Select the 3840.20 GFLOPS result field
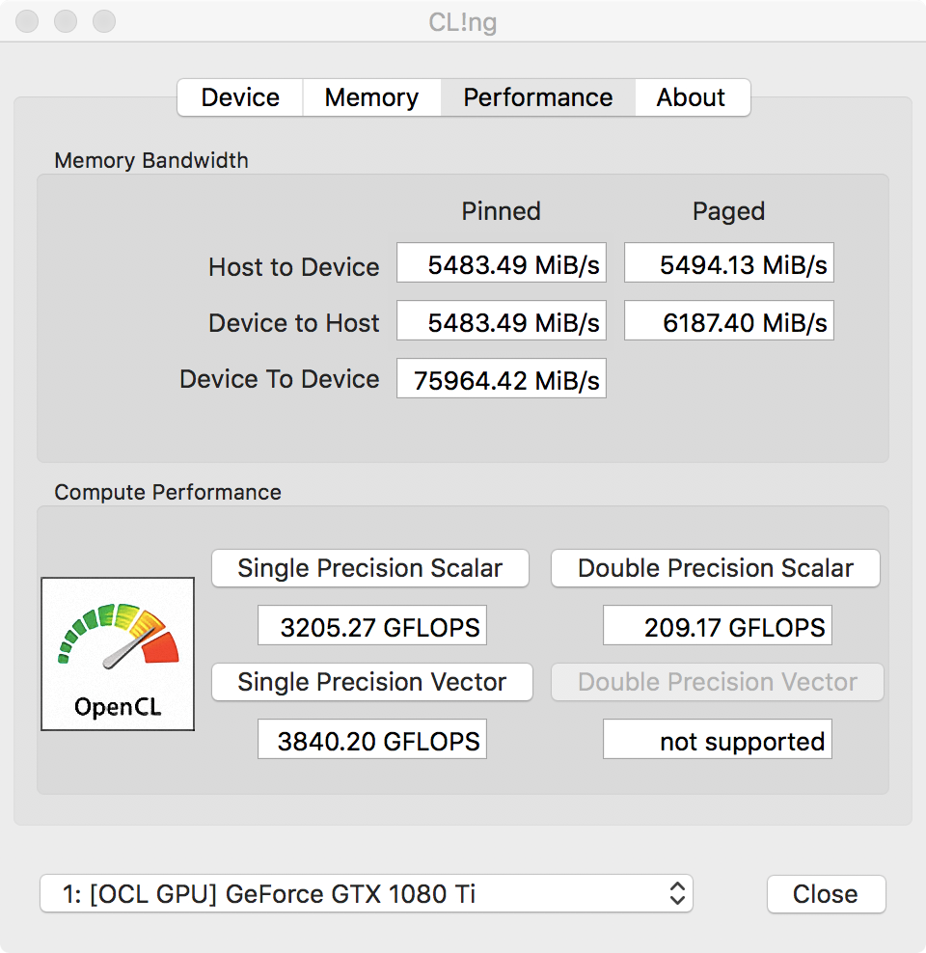 click(372, 740)
